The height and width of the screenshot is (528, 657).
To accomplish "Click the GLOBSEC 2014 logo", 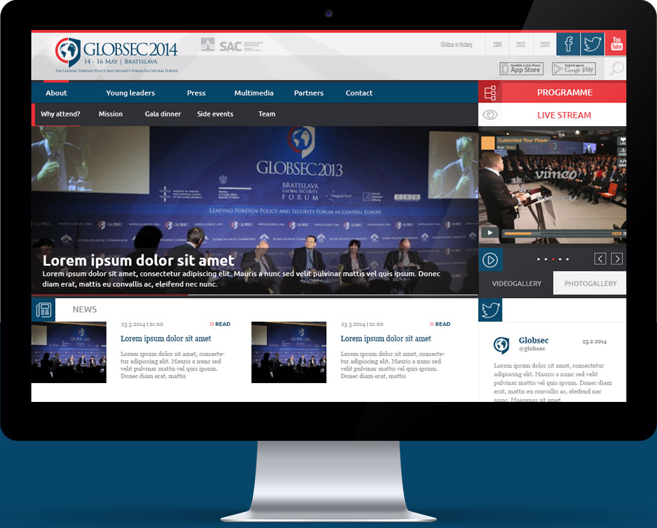I will click(117, 54).
